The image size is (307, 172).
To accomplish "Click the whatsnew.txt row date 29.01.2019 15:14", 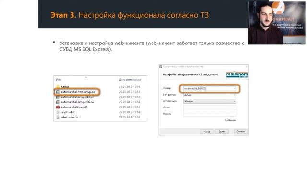I will 130,117.
